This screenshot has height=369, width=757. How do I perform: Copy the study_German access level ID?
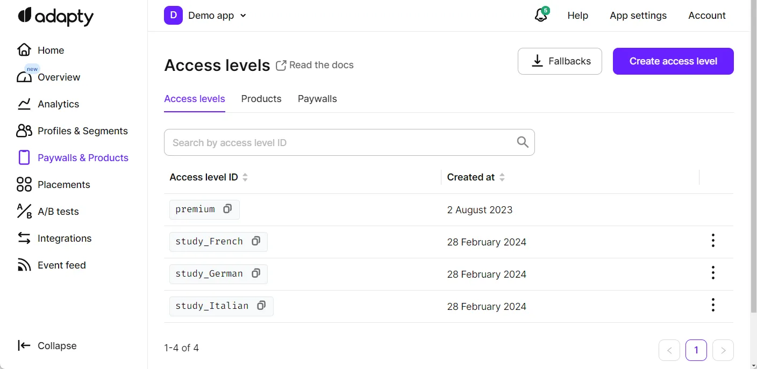coord(256,273)
